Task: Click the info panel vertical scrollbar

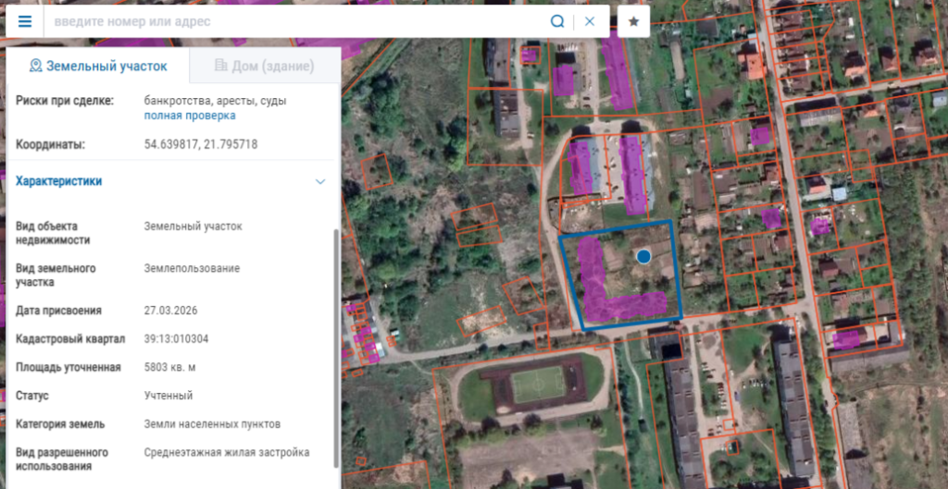Action: (x=337, y=348)
